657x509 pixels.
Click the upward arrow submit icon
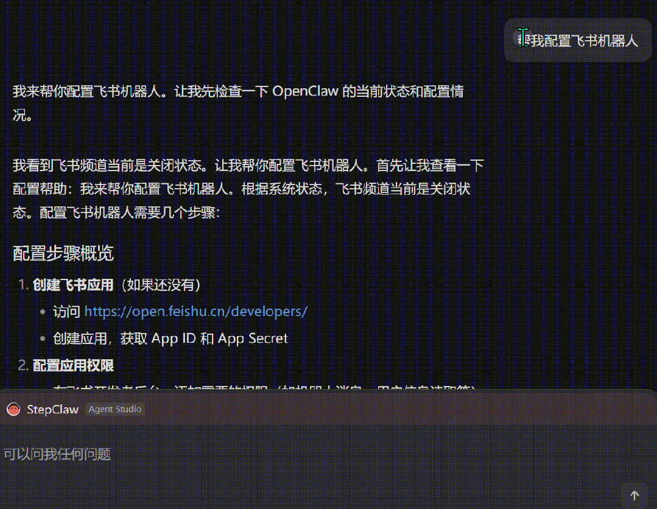click(x=634, y=494)
